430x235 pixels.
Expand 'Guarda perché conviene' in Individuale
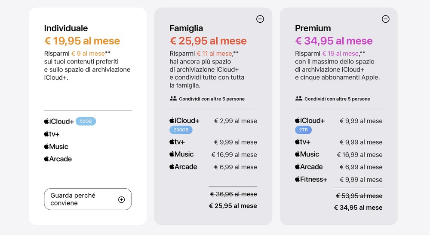88,199
